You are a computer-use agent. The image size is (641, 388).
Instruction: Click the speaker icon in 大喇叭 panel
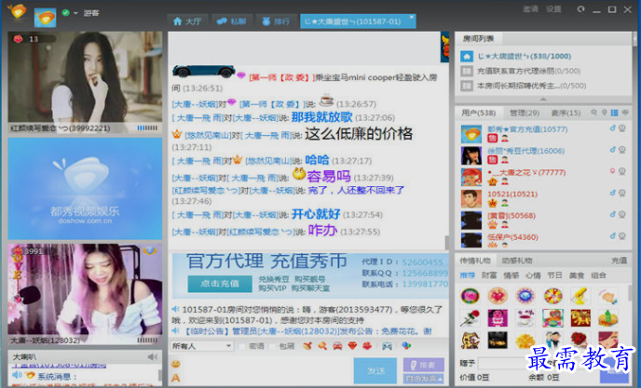pos(152,357)
